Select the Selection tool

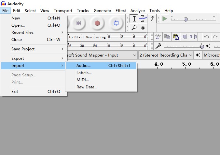tap(134, 19)
